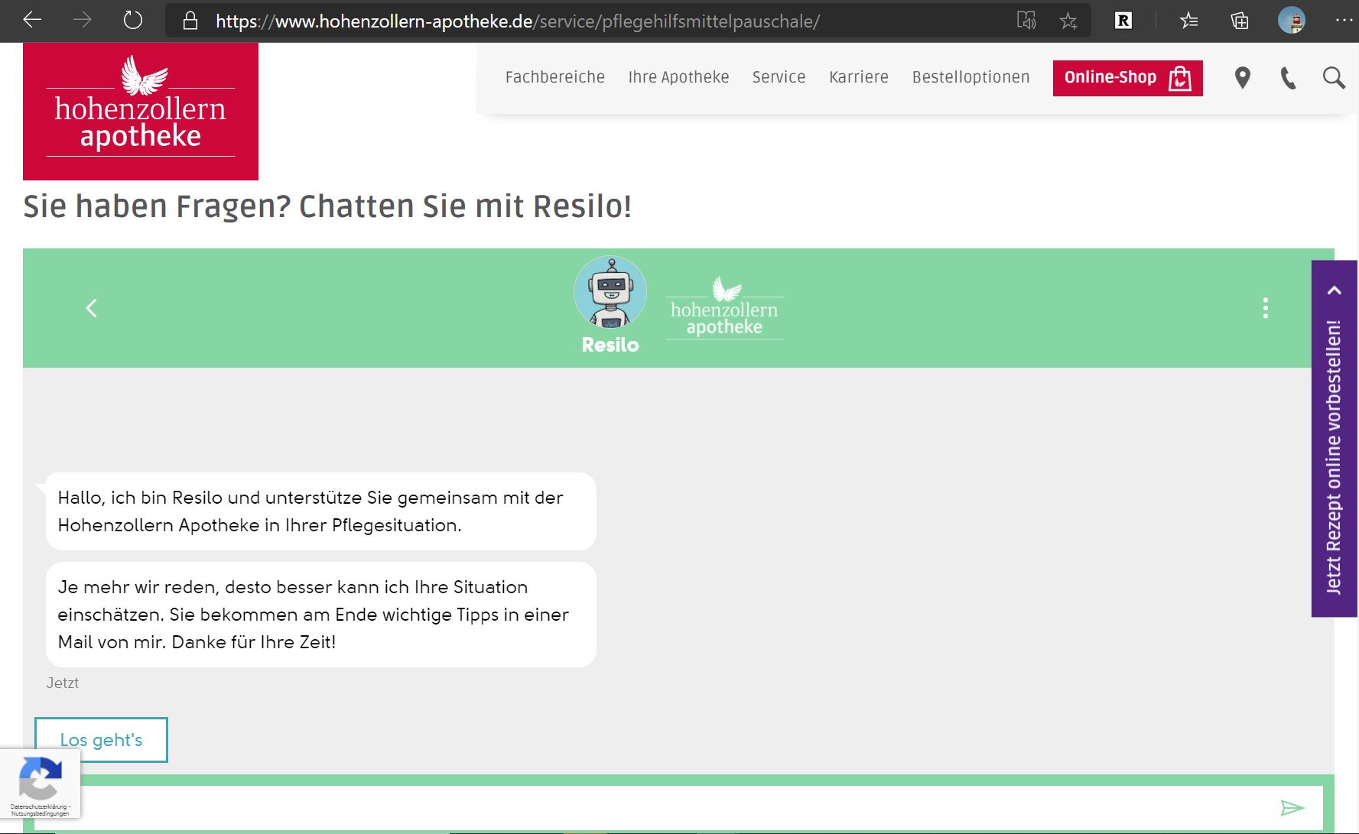Open the search magnifier icon
Image resolution: width=1359 pixels, height=834 pixels.
tap(1334, 78)
